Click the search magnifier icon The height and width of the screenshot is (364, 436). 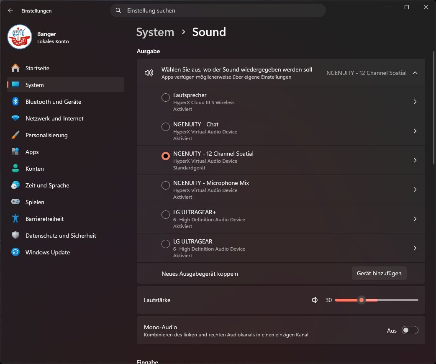(118, 10)
